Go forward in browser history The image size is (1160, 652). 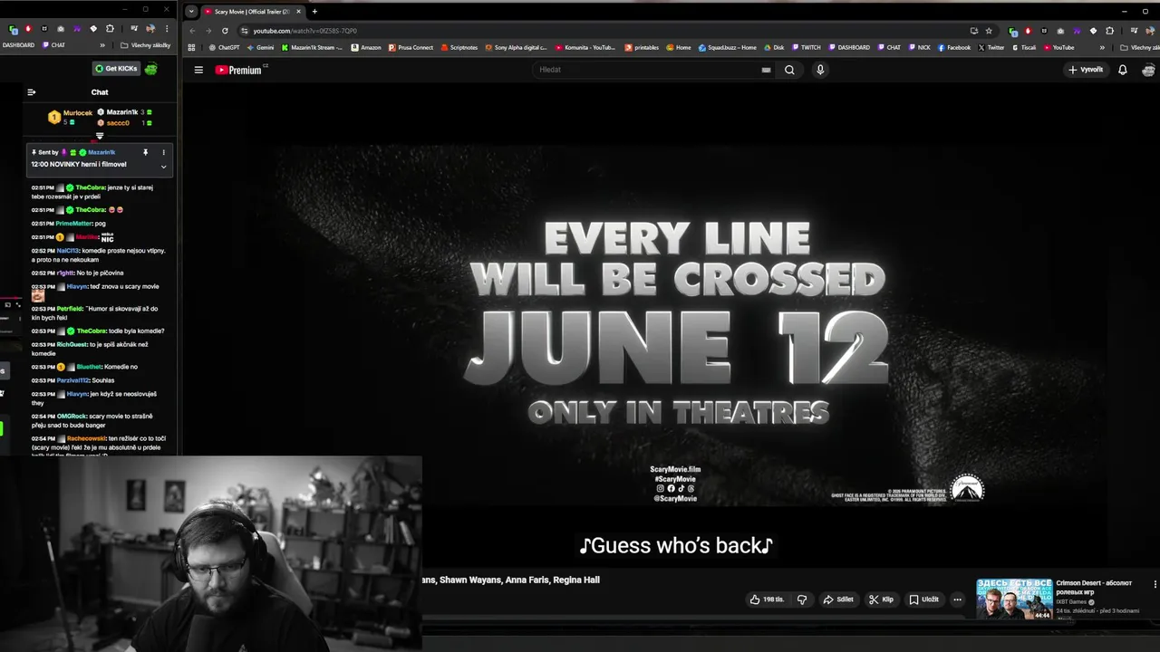(208, 31)
